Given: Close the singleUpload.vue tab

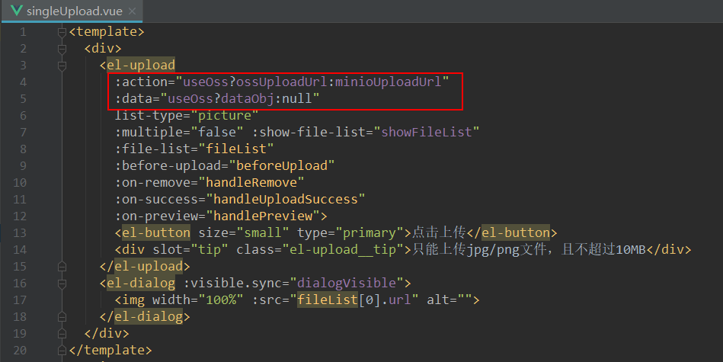Looking at the screenshot, I should tap(132, 11).
